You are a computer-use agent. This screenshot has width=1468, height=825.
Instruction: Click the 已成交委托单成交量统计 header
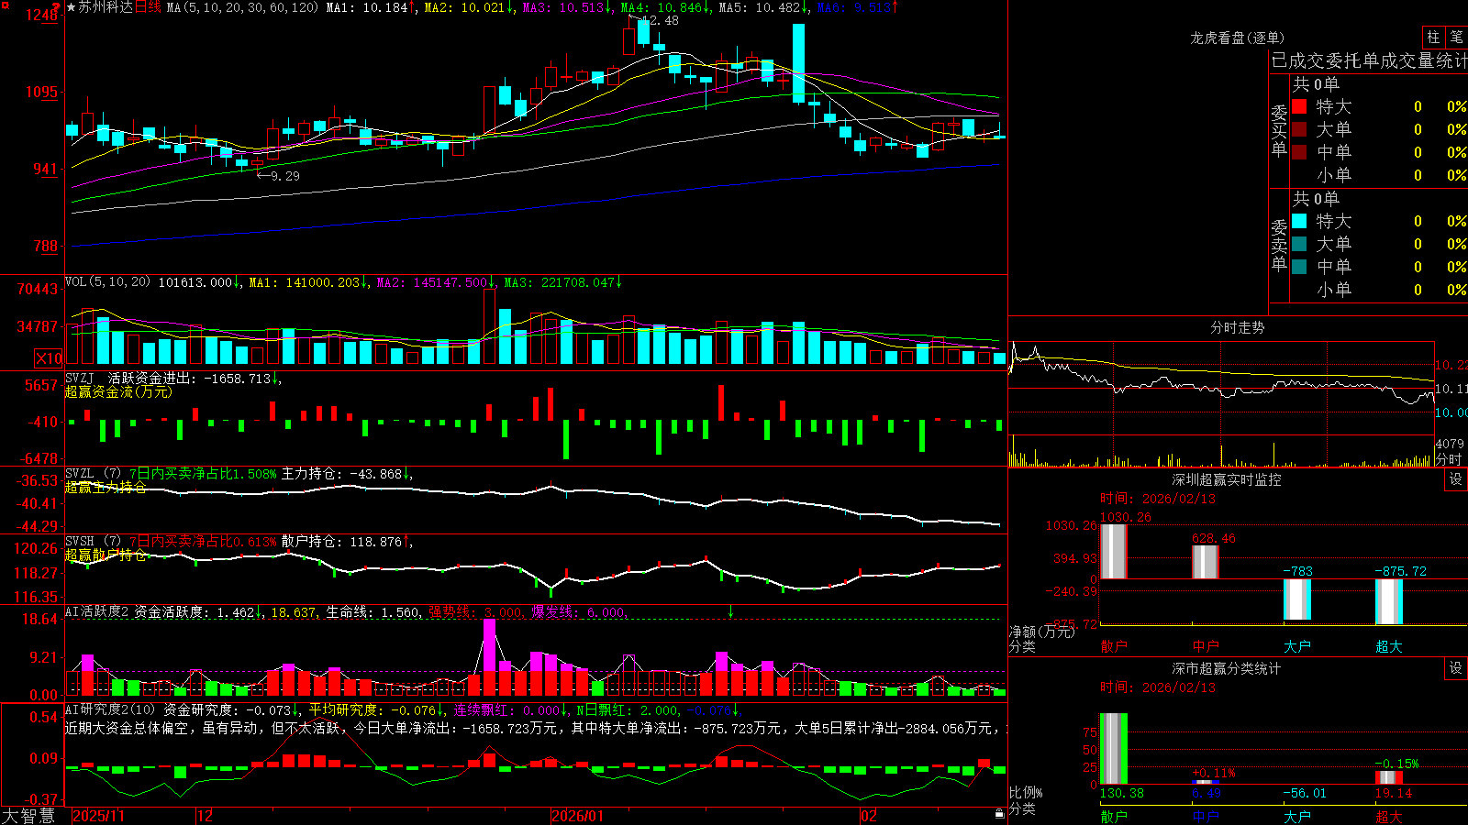click(1369, 60)
